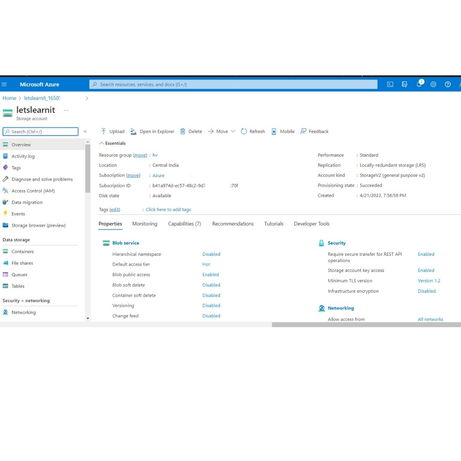Open the hamburger portal menu

4,85
